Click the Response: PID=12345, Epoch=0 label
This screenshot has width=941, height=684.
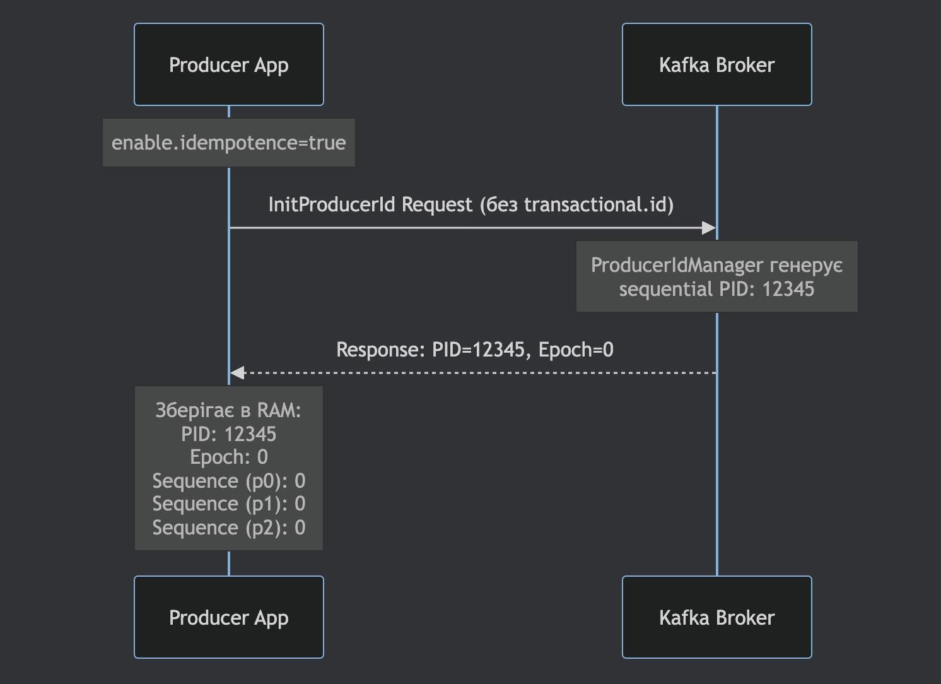474,350
